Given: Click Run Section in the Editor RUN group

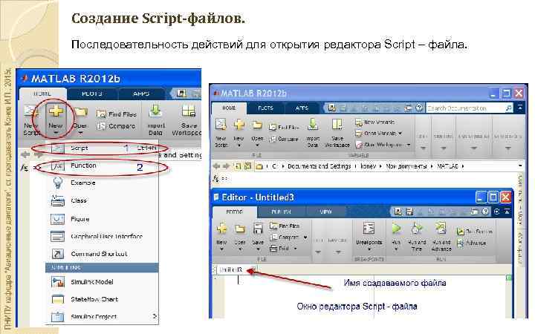Looking at the screenshot, I should (475, 232).
